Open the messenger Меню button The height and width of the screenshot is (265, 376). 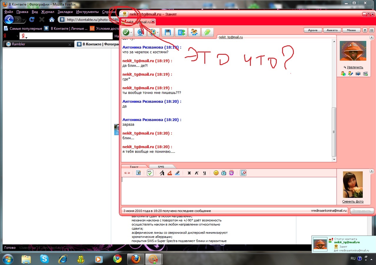pyautogui.click(x=351, y=30)
